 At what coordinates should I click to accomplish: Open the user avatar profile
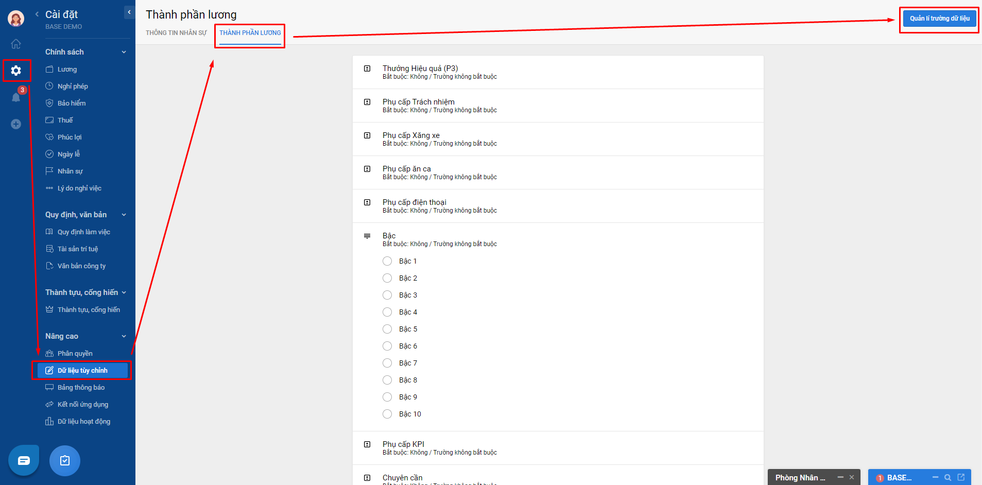pyautogui.click(x=16, y=18)
